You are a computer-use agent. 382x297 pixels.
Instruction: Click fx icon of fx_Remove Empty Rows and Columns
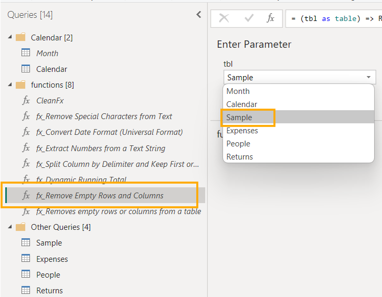point(26,195)
